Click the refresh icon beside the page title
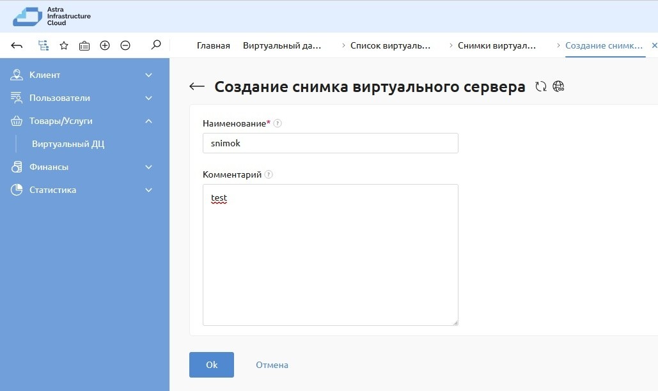The image size is (658, 391). [x=541, y=87]
